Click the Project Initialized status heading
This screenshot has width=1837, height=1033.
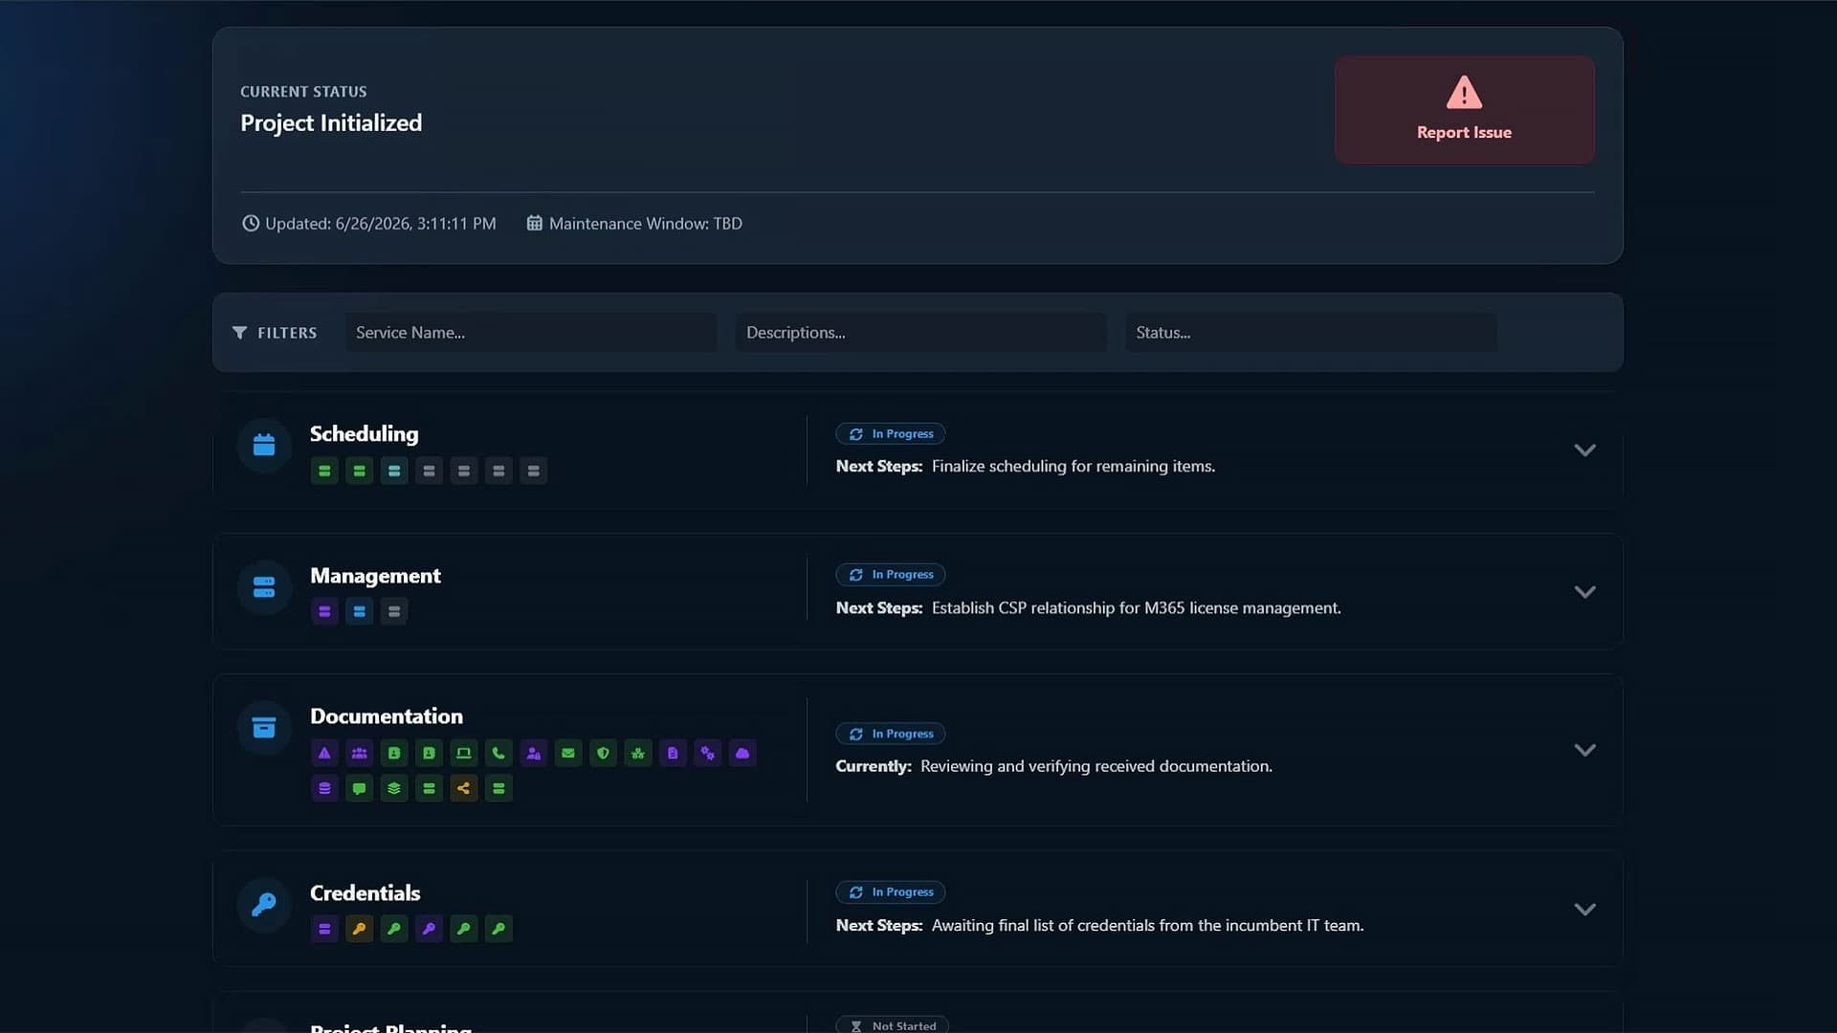point(331,123)
